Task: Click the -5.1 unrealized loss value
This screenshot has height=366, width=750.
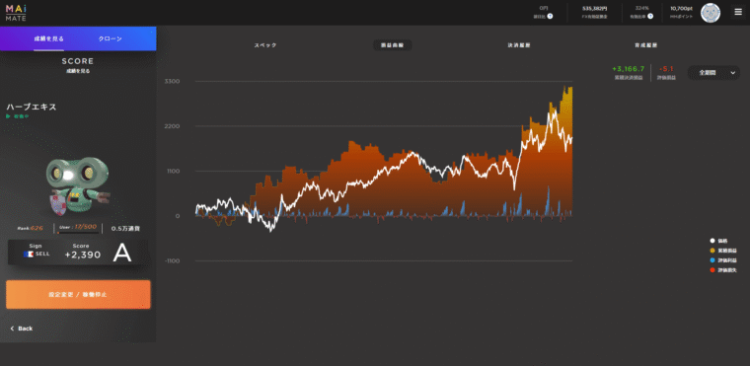Action: coord(666,69)
